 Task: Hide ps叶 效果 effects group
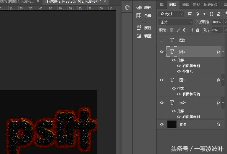pyautogui.click(x=174, y=111)
